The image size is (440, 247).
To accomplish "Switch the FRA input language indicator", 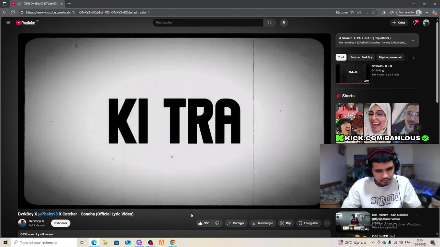I will tap(407, 243).
